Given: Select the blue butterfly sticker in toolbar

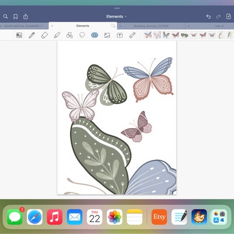Looking at the screenshot, I should pyautogui.click(x=148, y=35).
